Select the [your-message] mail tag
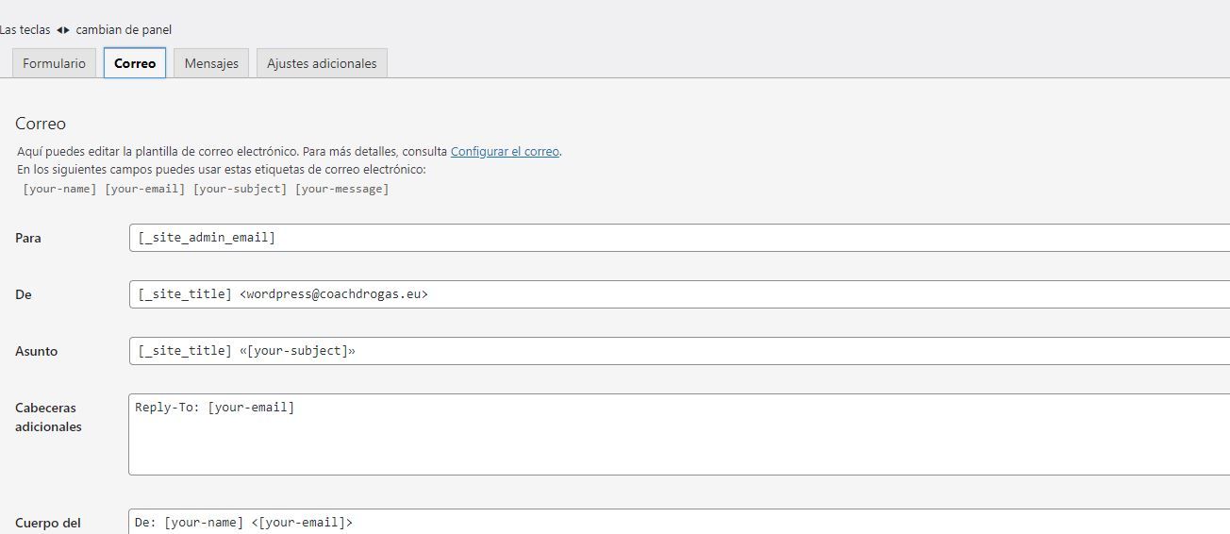 coord(342,189)
